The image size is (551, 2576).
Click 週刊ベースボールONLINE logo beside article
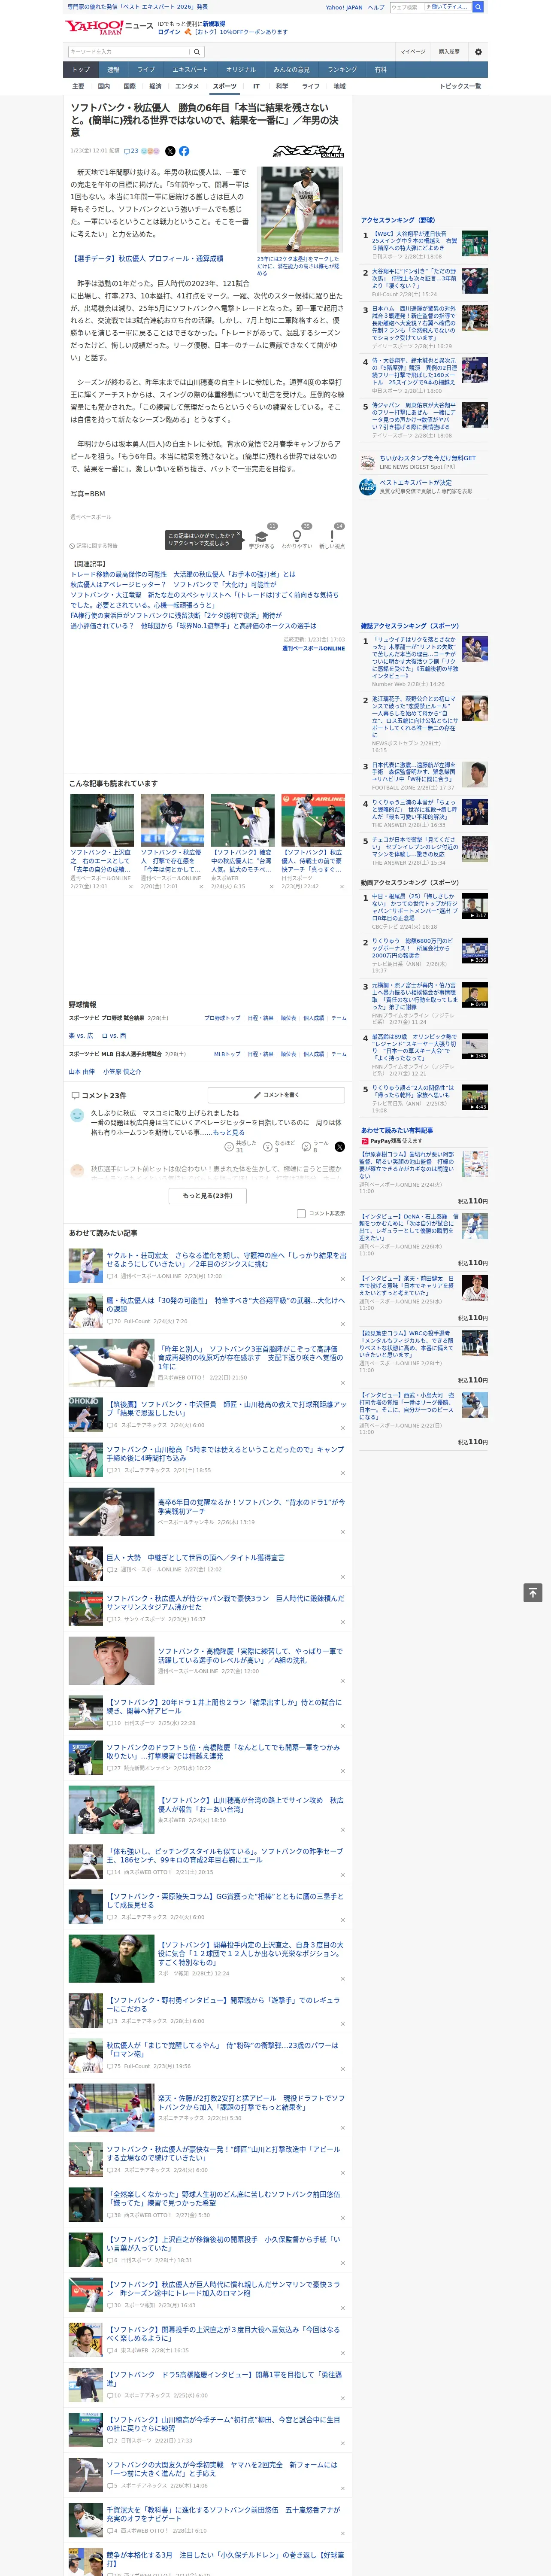[x=309, y=152]
